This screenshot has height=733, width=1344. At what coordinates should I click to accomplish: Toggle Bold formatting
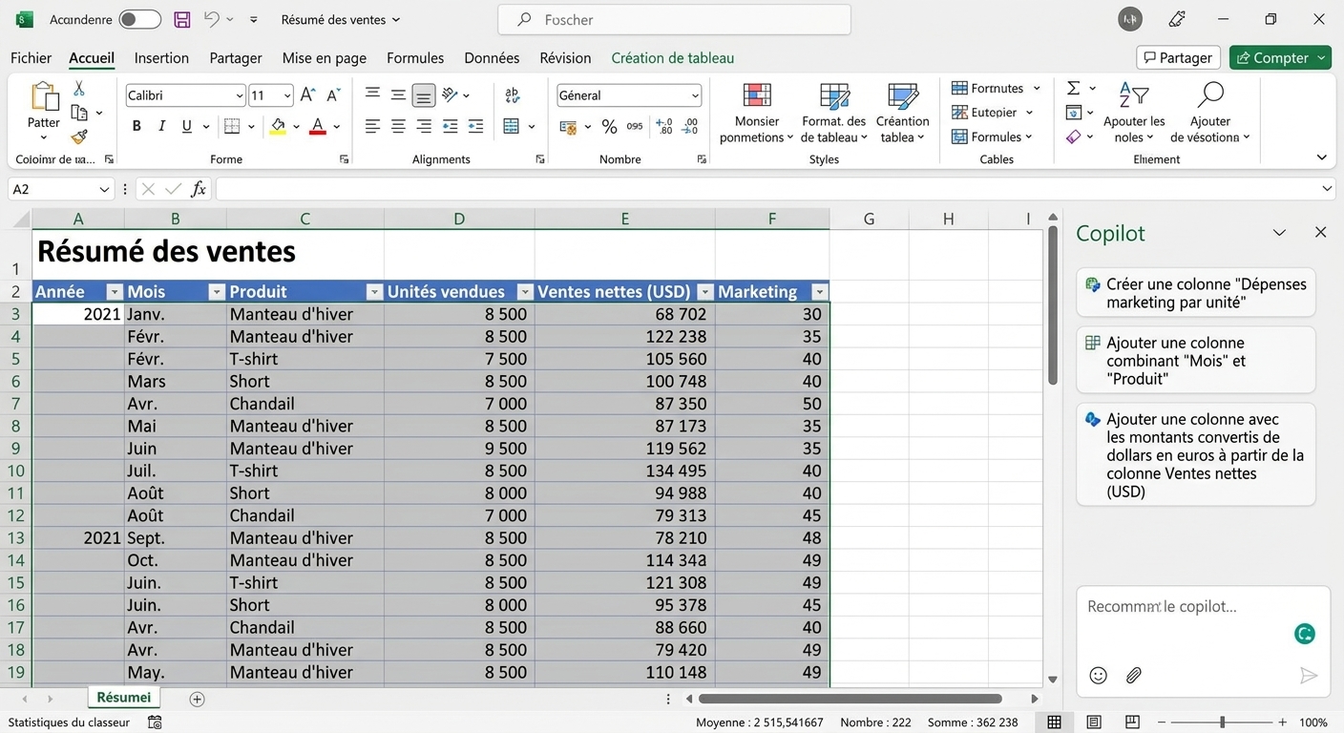(136, 126)
